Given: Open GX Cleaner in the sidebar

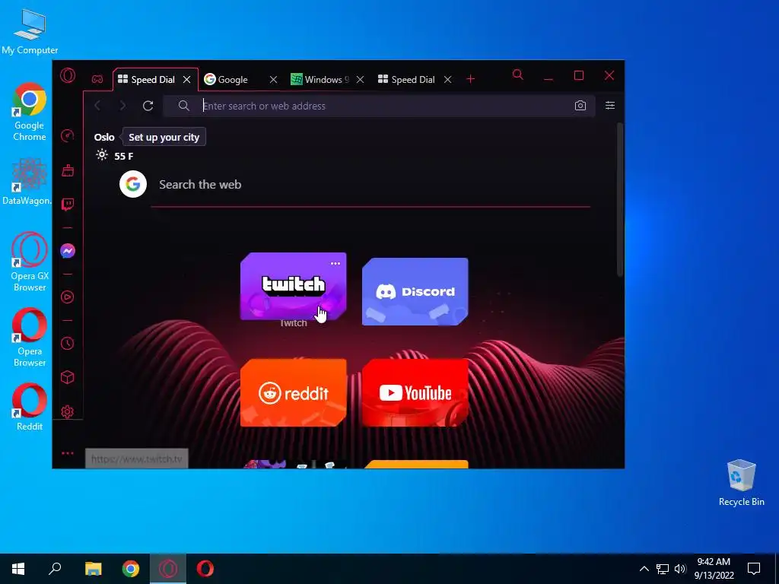Looking at the screenshot, I should click(68, 170).
